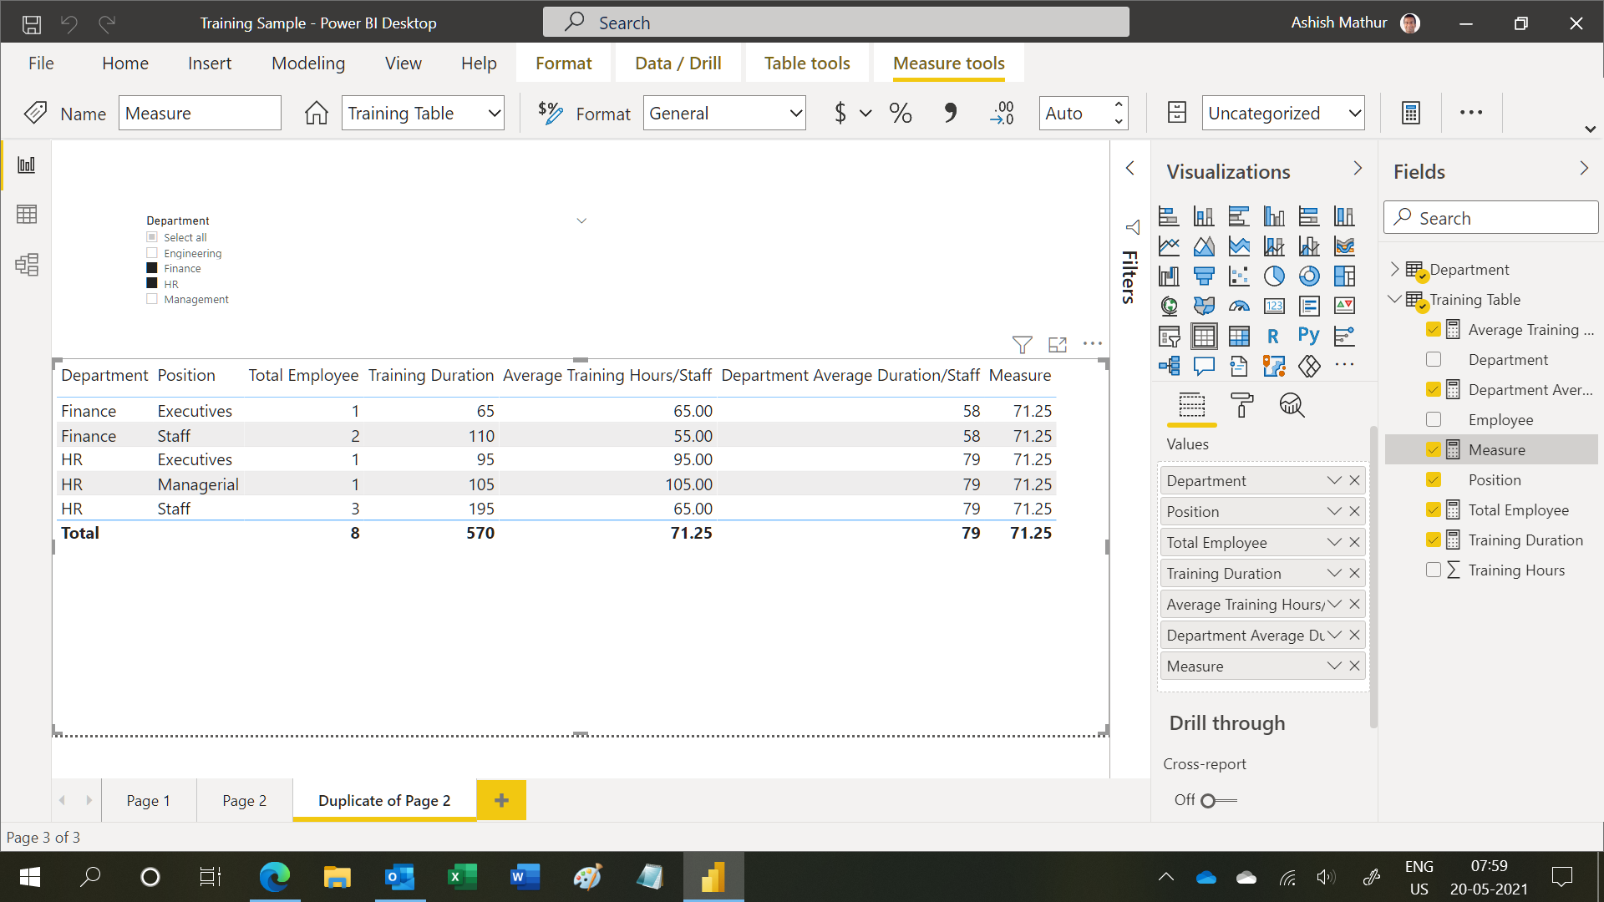Viewport: 1604px width, 902px height.
Task: Collapse the Visualizations pane arrow
Action: pyautogui.click(x=1358, y=169)
